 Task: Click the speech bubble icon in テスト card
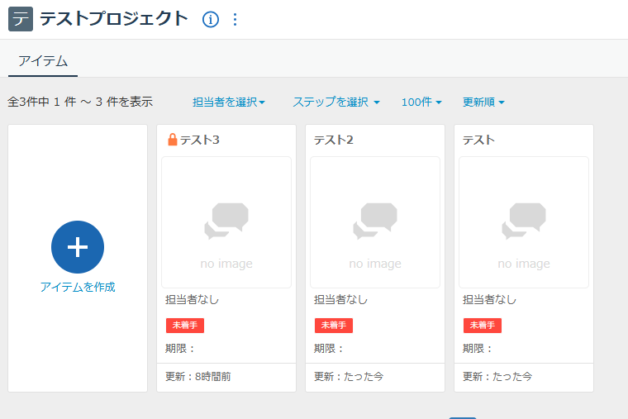pyautogui.click(x=524, y=221)
